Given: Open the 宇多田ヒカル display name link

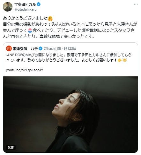Looking at the screenshot, I should (25, 4).
